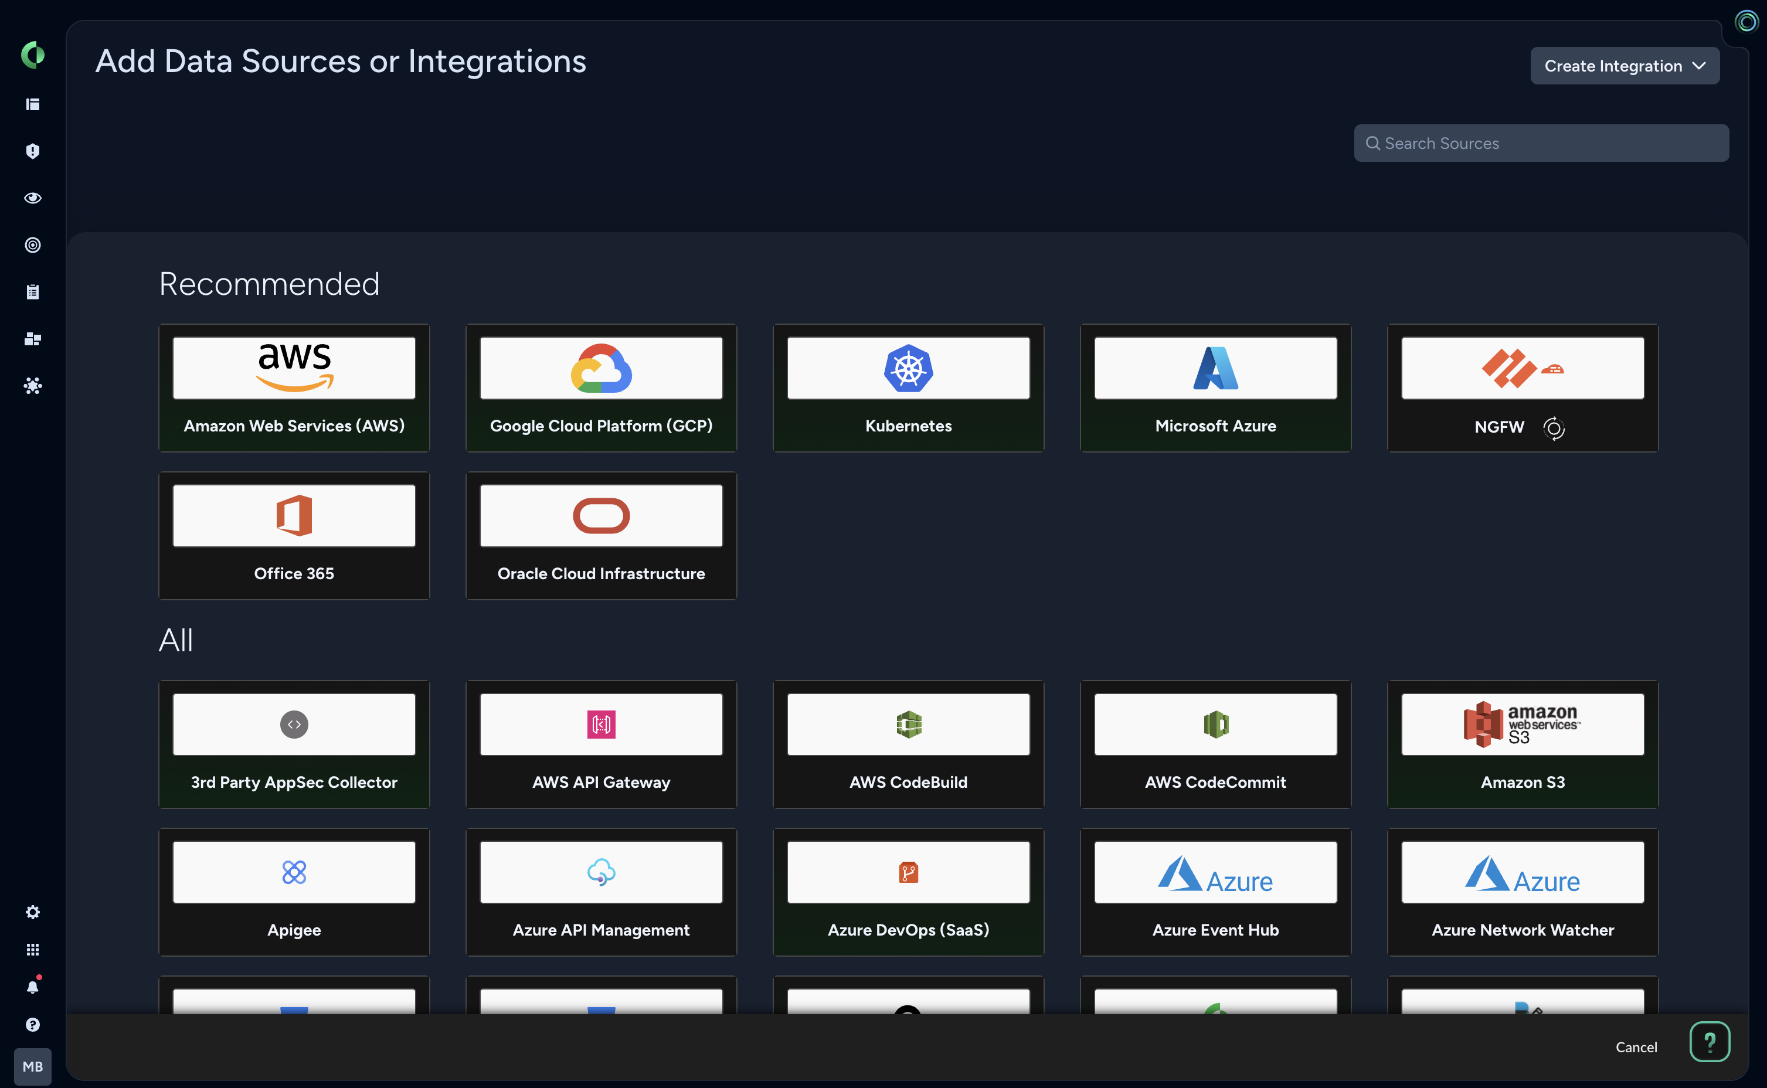This screenshot has width=1767, height=1088.
Task: Click the settings gear in sidebar
Action: (32, 912)
